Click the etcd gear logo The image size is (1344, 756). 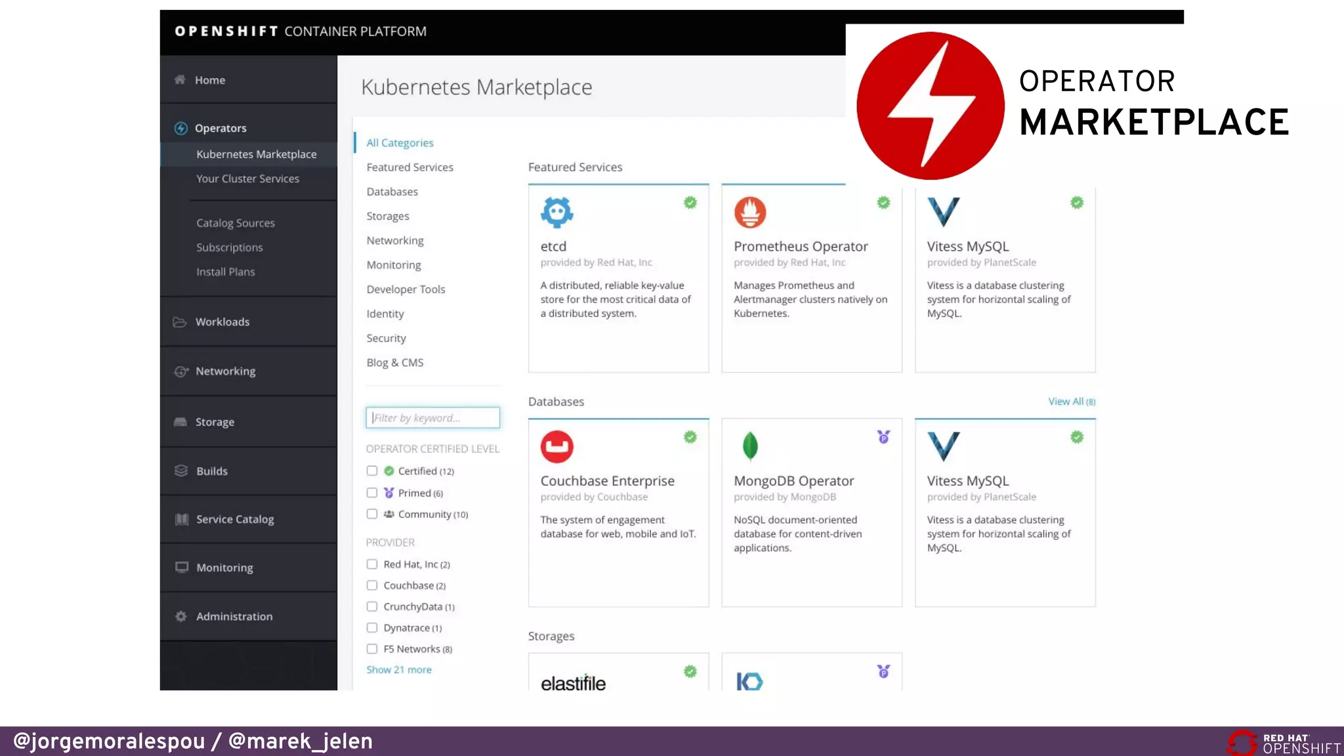557,212
